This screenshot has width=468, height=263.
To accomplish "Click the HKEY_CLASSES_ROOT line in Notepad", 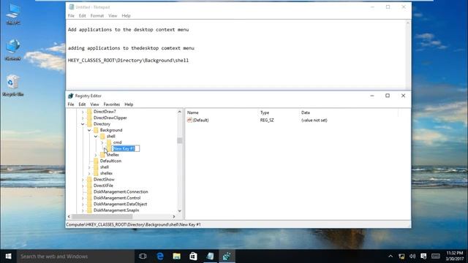I will click(x=128, y=60).
